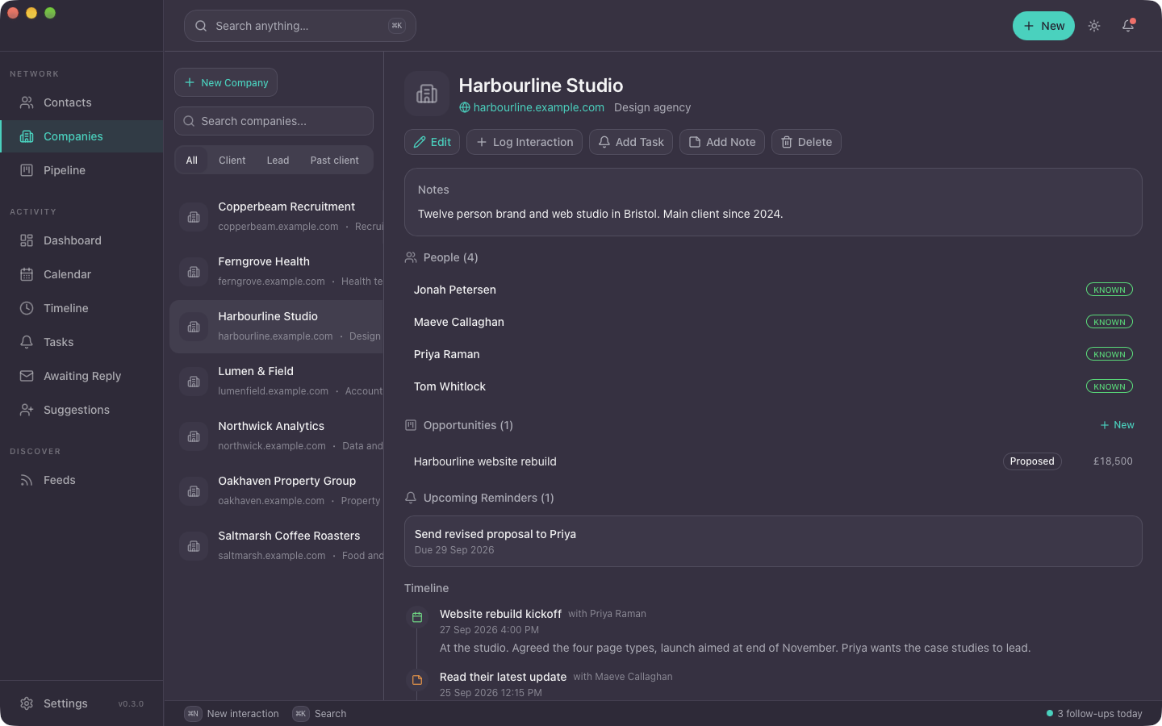Show all companies with the All filter
The image size is (1162, 726).
click(192, 160)
